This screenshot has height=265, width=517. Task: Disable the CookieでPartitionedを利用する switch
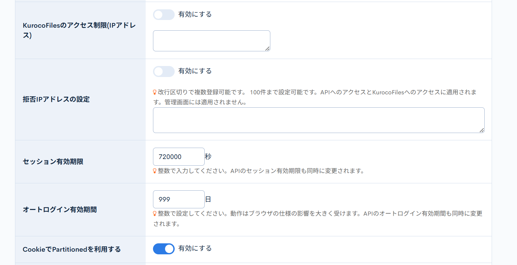coord(164,249)
